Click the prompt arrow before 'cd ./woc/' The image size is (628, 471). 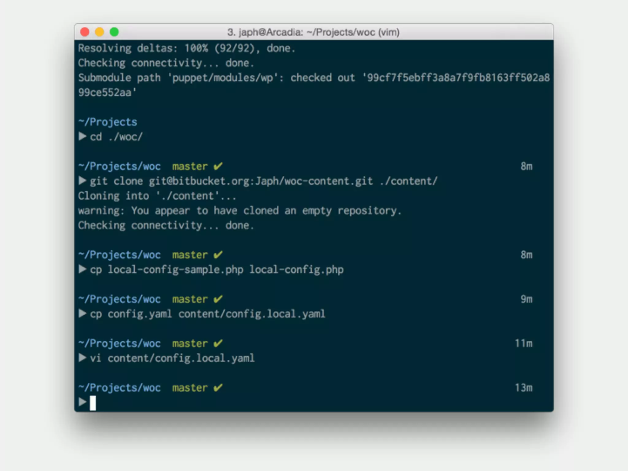pyautogui.click(x=82, y=136)
